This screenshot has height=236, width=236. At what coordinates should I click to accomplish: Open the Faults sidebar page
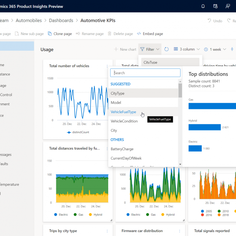(4, 164)
